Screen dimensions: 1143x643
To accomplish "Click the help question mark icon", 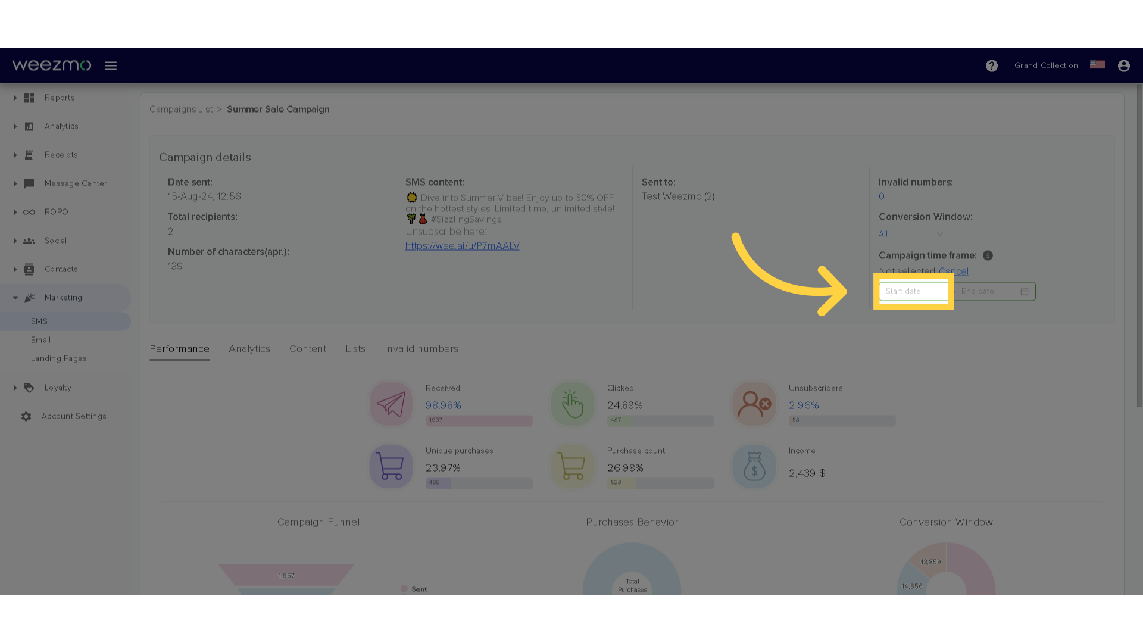I will [x=991, y=65].
